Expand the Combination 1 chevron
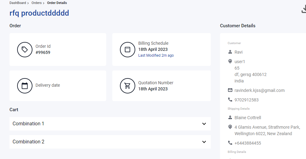This screenshot has height=159, width=306. 204,124
